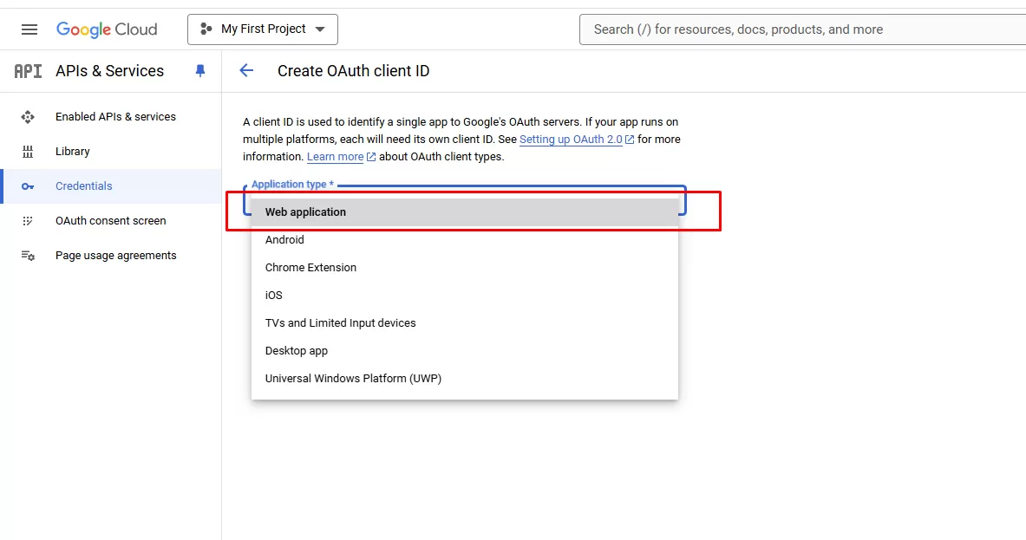1026x540 pixels.
Task: Click the Learn more link
Action: click(x=335, y=157)
